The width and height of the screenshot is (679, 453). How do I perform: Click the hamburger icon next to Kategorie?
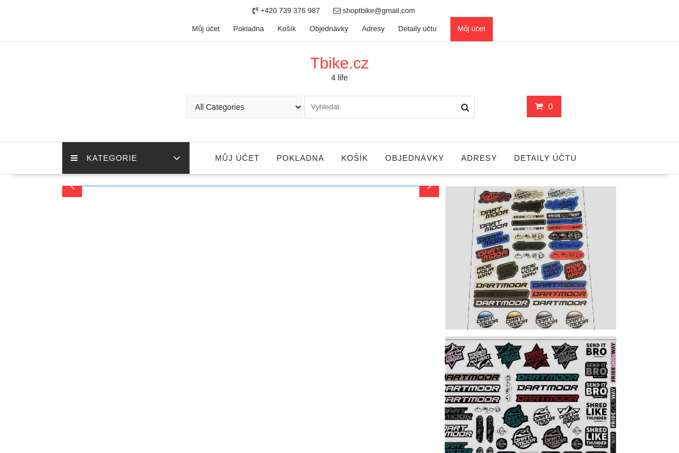pyautogui.click(x=74, y=158)
